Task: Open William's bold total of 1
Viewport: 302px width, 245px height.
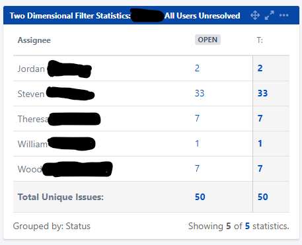Action: click(x=260, y=143)
